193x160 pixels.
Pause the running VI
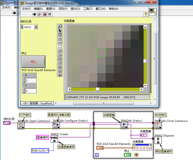50,14
